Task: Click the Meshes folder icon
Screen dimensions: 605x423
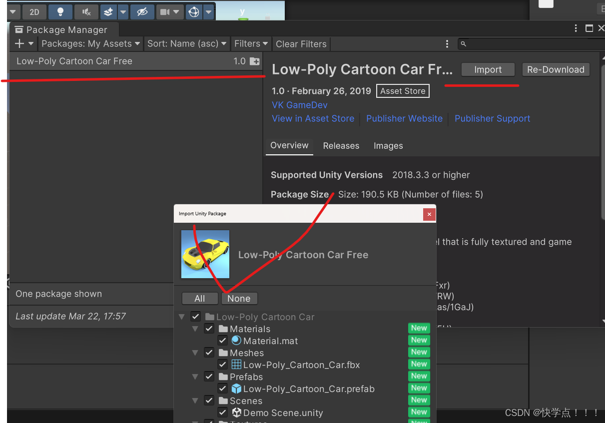Action: tap(223, 353)
